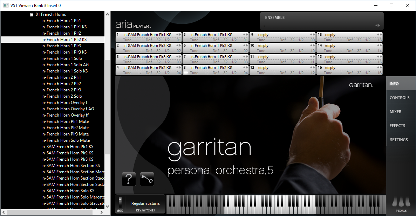Click the instrument list vertical scrollbar

[108, 105]
